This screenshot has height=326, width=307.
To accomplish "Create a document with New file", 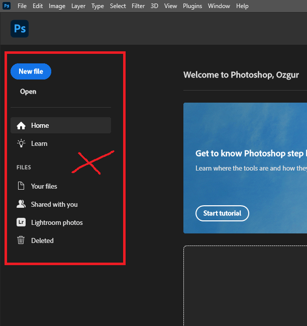I will click(x=31, y=71).
